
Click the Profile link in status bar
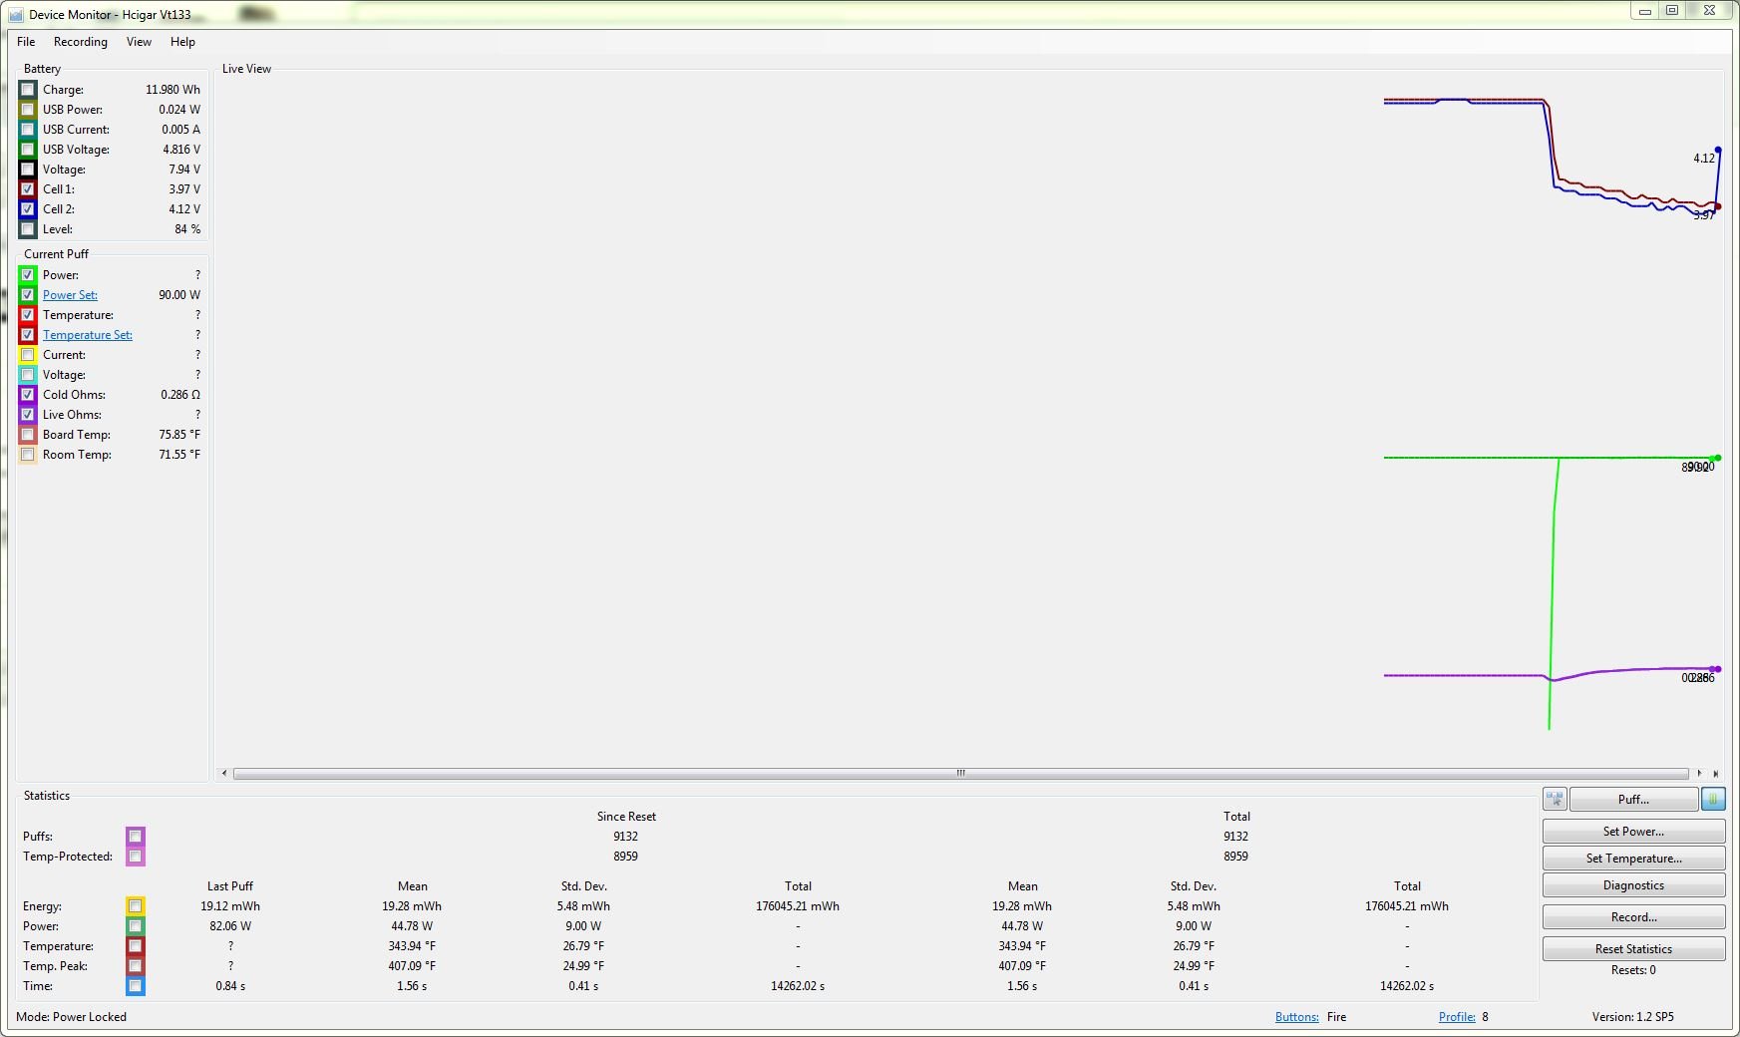coord(1456,1017)
